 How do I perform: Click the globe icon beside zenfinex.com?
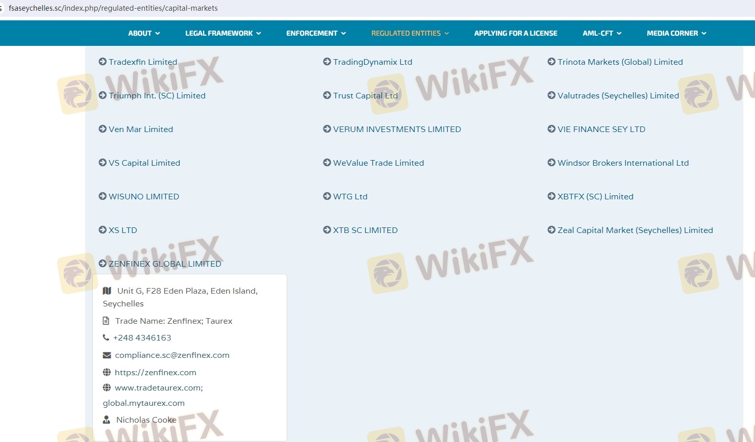[x=107, y=373]
